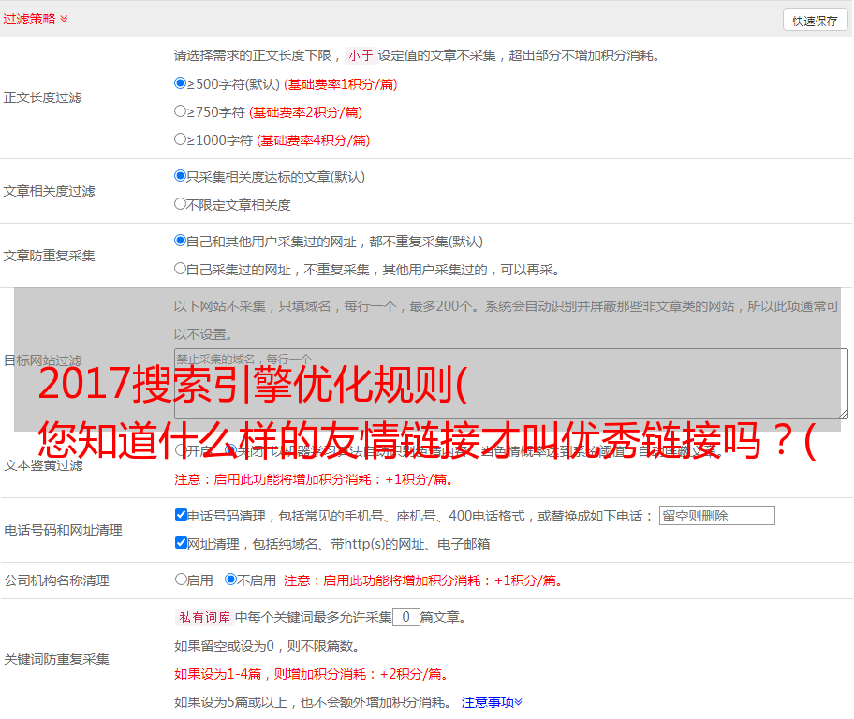Viewport: 854px width, 719px height.
Task: Toggle the 网址清理 checkbox
Action: 181,542
